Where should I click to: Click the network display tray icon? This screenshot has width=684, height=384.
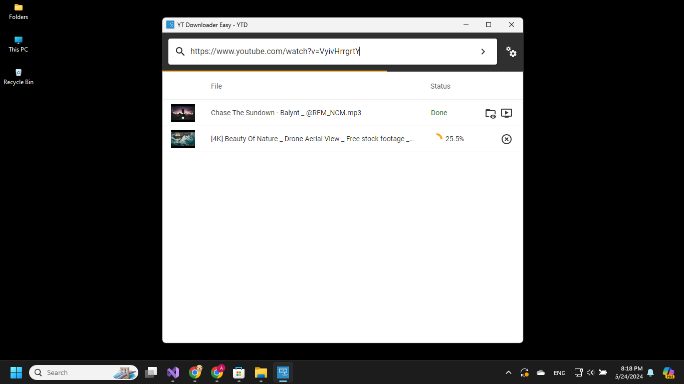click(x=578, y=372)
